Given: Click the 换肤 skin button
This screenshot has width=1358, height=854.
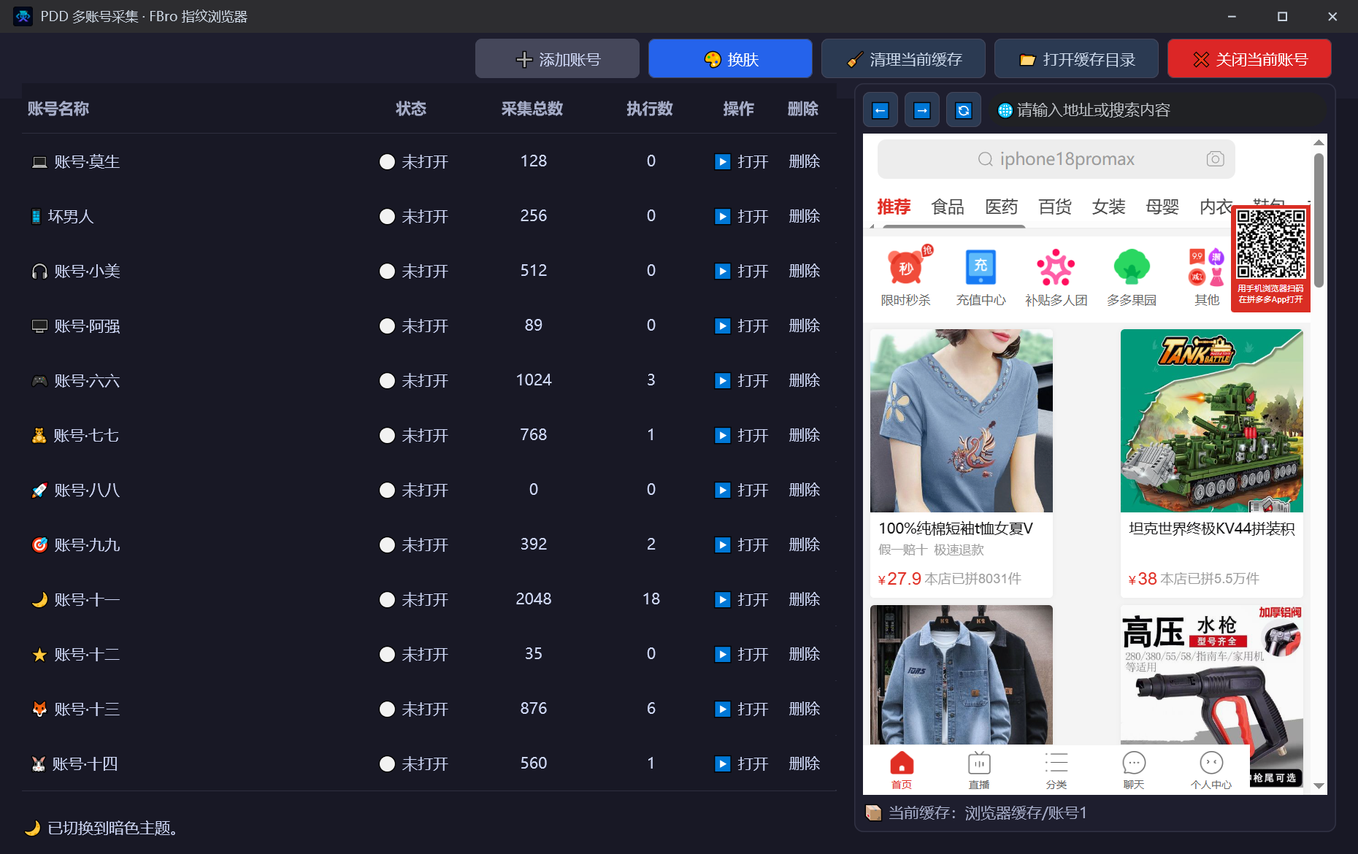Looking at the screenshot, I should pyautogui.click(x=730, y=59).
